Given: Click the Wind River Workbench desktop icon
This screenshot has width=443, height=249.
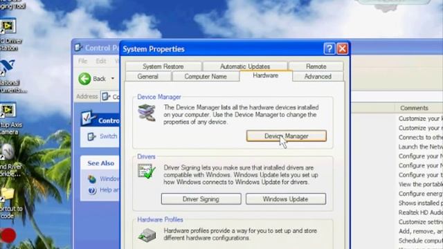Looking at the screenshot, I should 8,152.
